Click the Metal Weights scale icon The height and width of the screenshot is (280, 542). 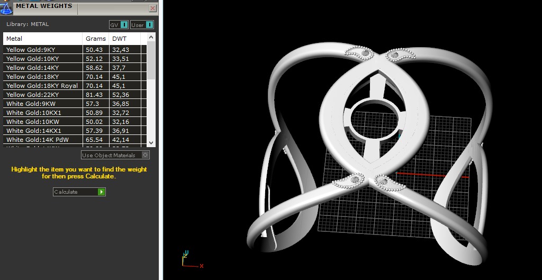[x=6, y=8]
